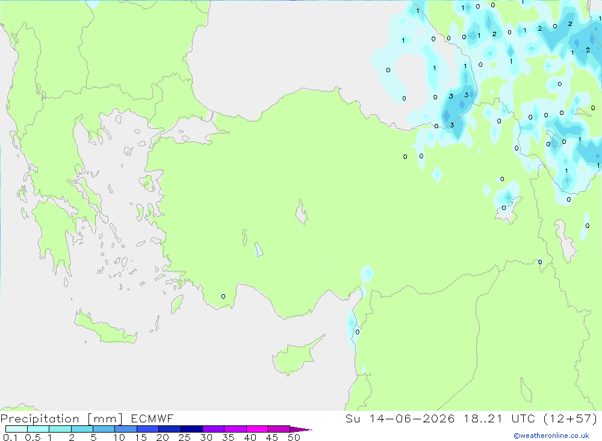Select the '10' legend scale value
Viewport: 602px width, 441px height.
coord(119,437)
